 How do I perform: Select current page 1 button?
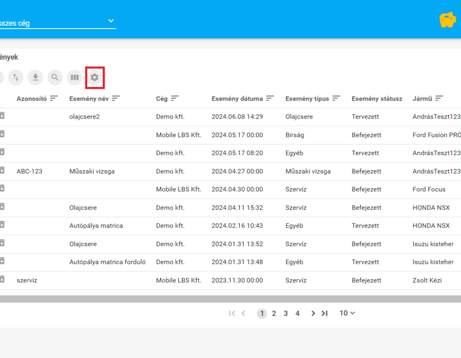tap(262, 314)
